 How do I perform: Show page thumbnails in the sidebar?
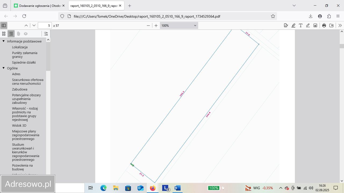pyautogui.click(x=4, y=34)
